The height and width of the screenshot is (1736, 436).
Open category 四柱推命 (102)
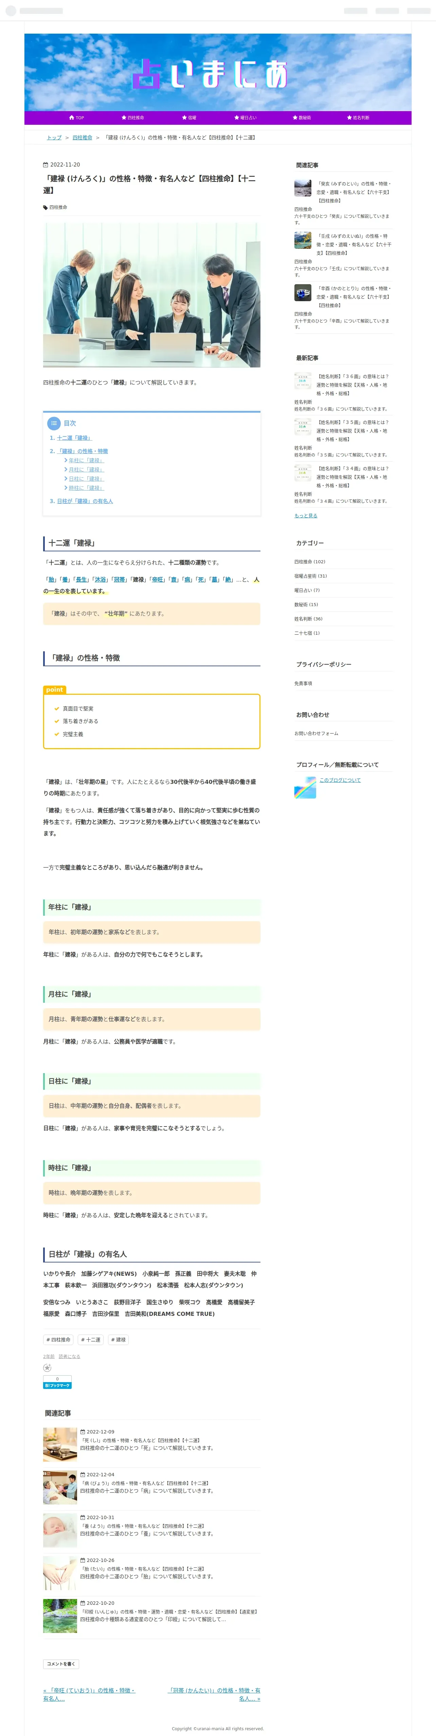[309, 562]
